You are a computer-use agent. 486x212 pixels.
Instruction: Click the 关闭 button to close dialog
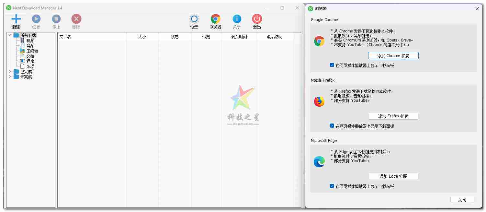pyautogui.click(x=462, y=199)
